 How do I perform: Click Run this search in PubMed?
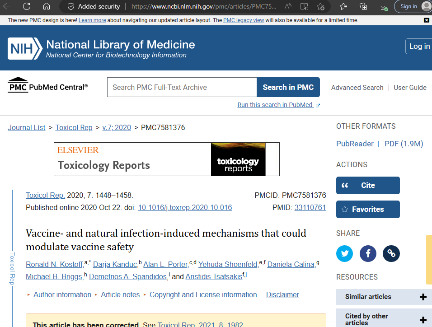[x=278, y=105]
